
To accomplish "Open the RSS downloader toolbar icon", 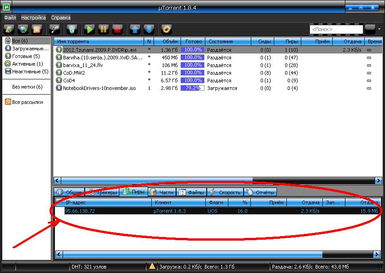I will tap(37, 29).
